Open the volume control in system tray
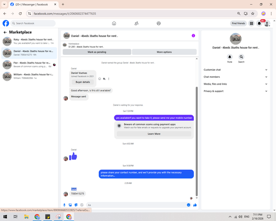 point(240,217)
